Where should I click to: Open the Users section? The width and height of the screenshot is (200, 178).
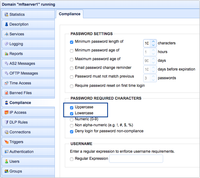pos(14,161)
